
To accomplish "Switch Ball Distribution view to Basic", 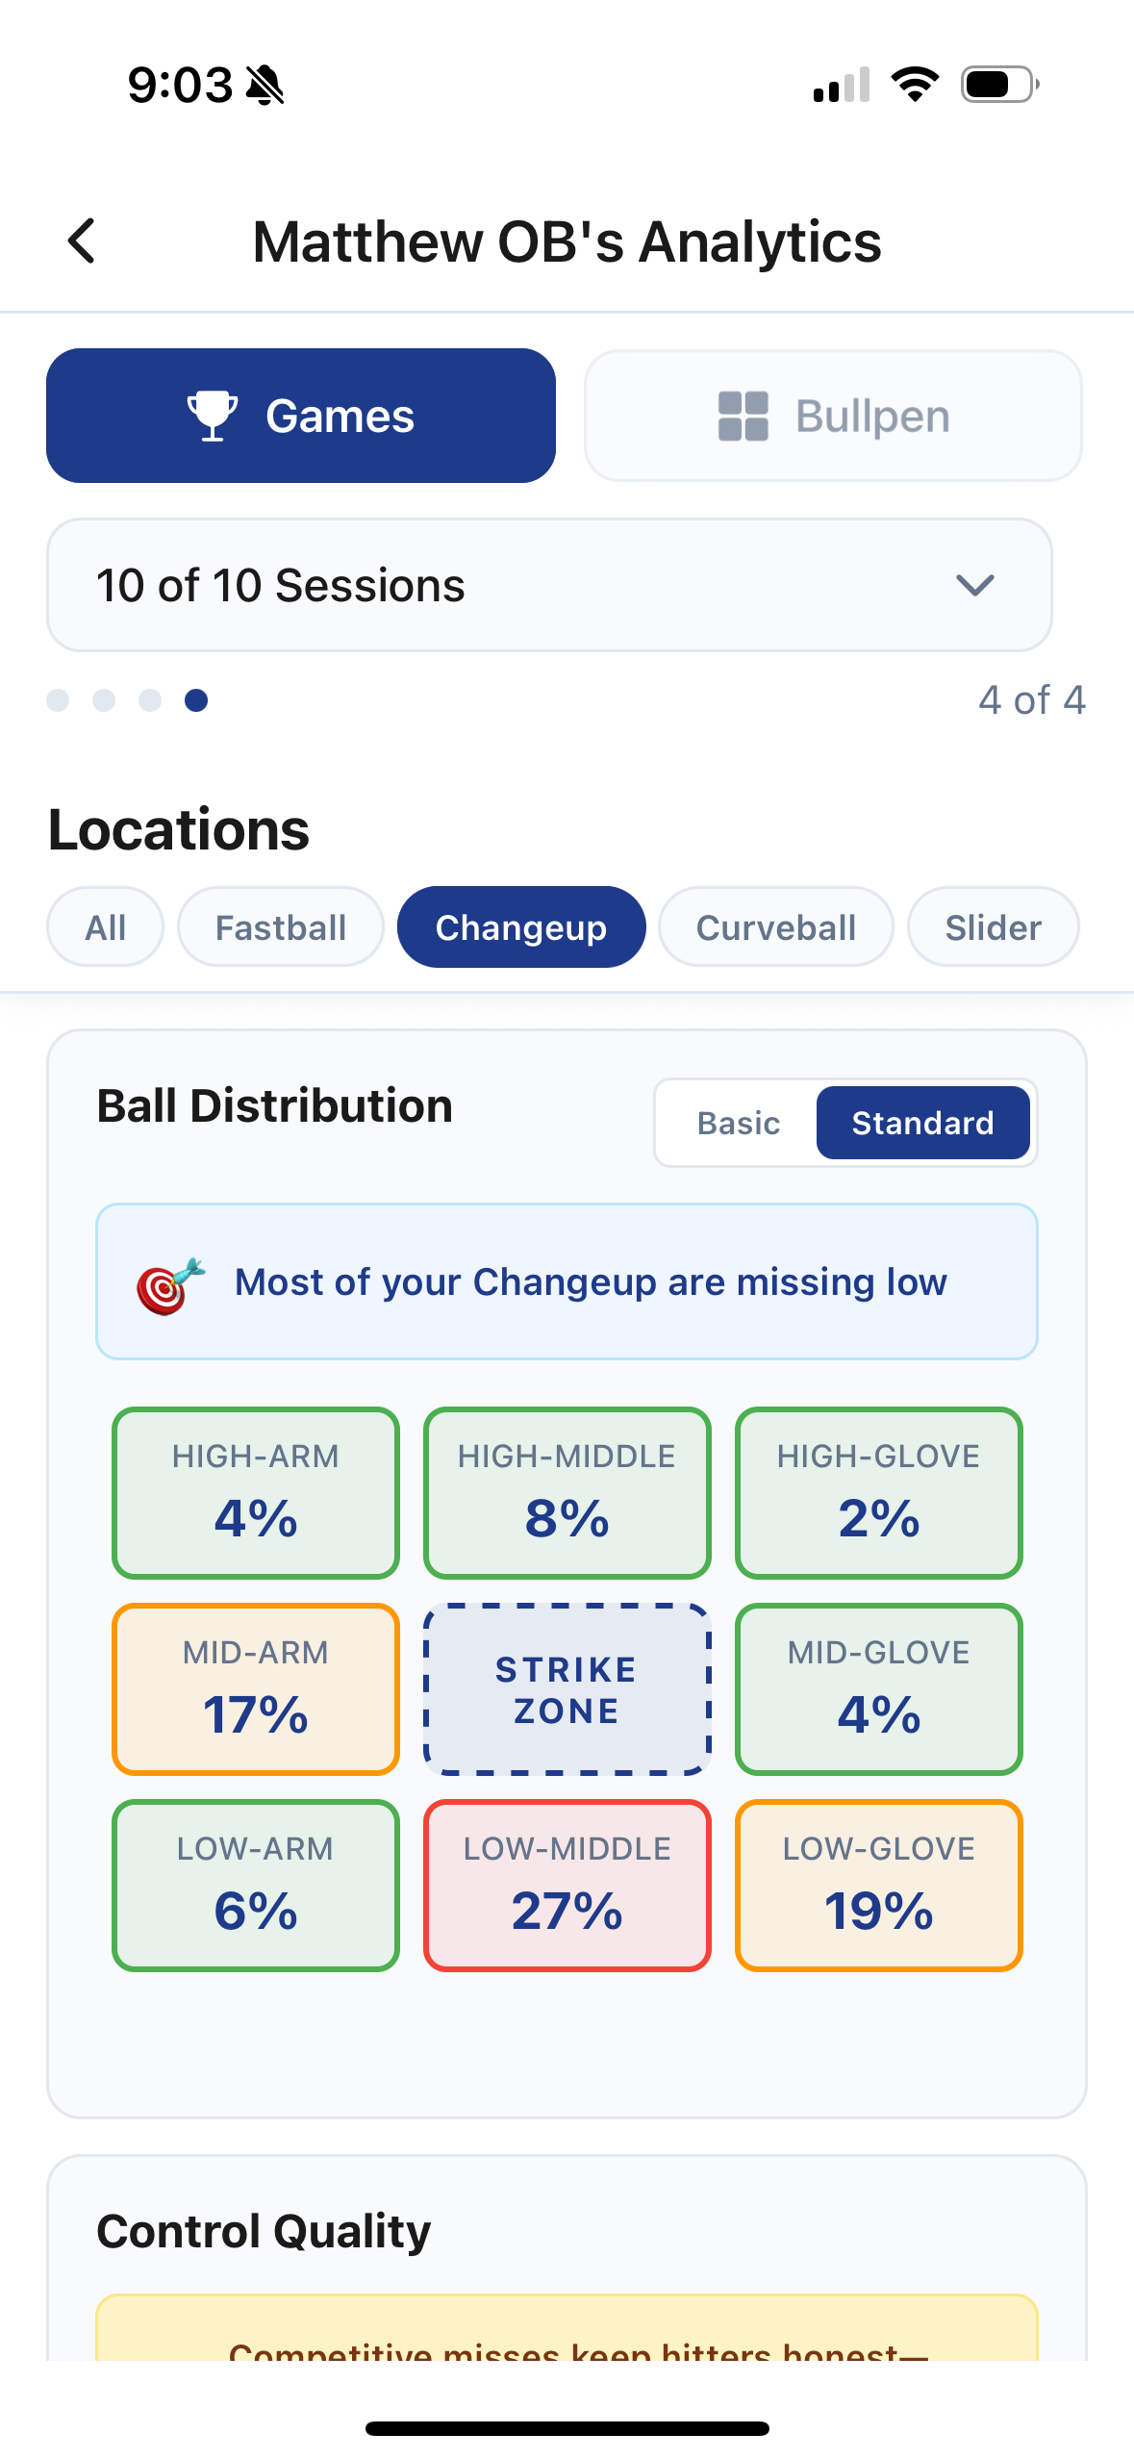I will (x=737, y=1123).
